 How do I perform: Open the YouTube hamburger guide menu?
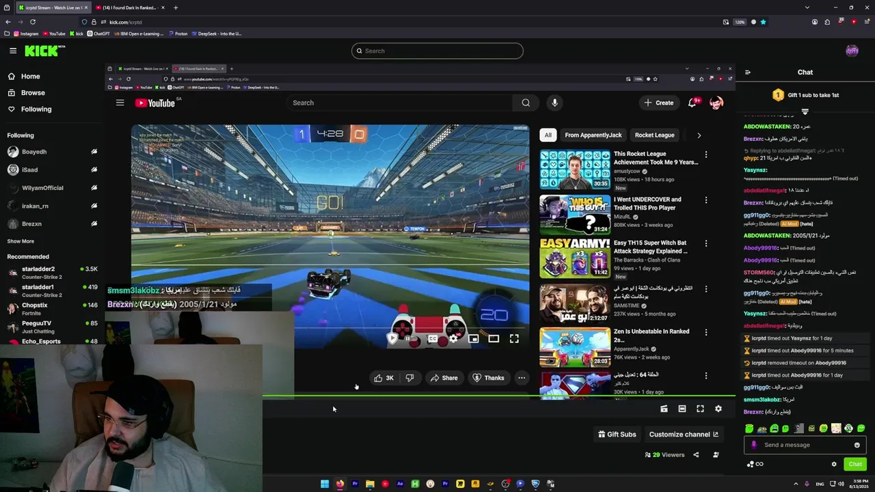tap(120, 102)
